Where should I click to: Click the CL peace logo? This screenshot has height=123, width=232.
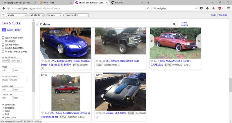pos(3,15)
